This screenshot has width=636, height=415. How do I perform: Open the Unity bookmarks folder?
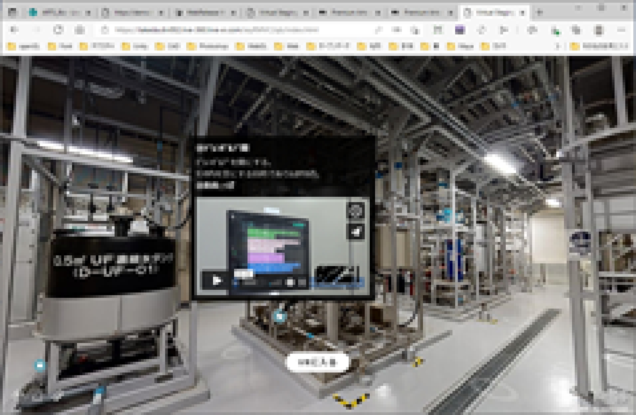[x=135, y=46]
